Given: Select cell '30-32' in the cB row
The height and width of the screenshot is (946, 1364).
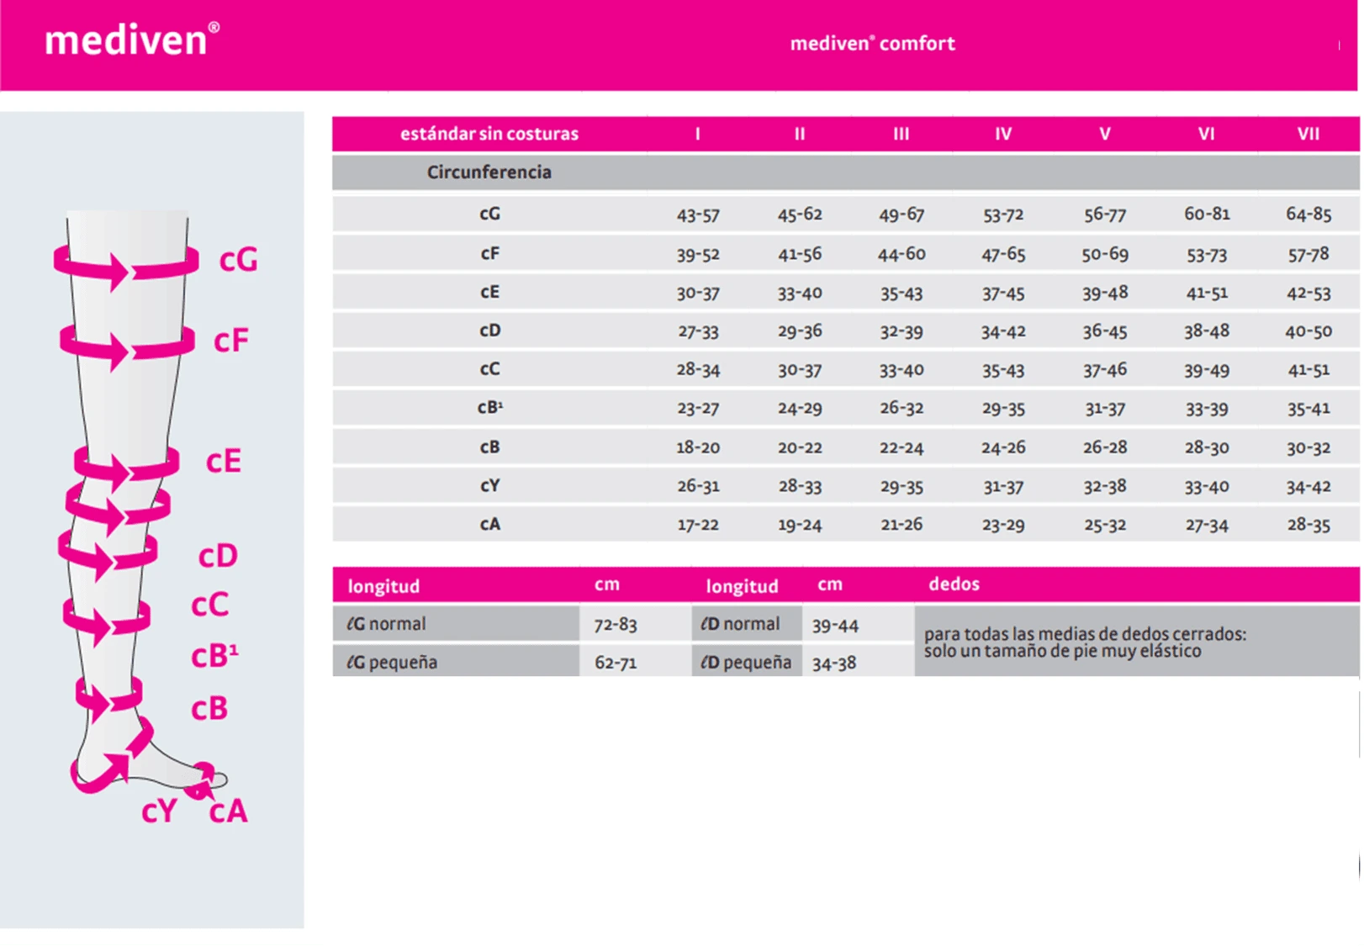Looking at the screenshot, I should pyautogui.click(x=1308, y=447).
